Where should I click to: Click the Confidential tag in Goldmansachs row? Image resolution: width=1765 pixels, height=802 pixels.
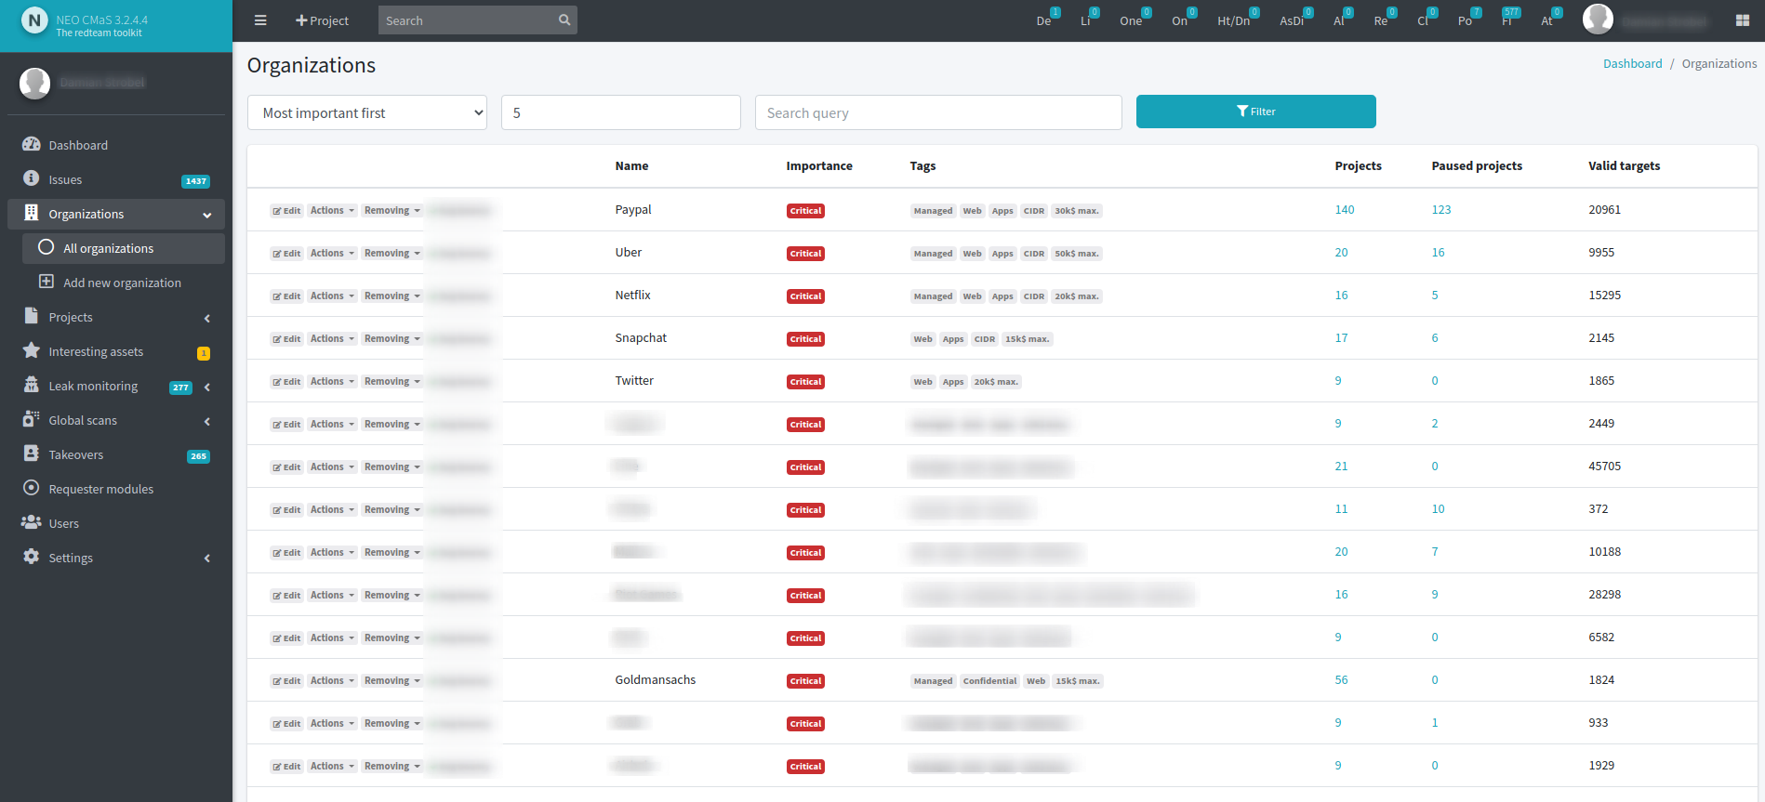[x=989, y=681]
